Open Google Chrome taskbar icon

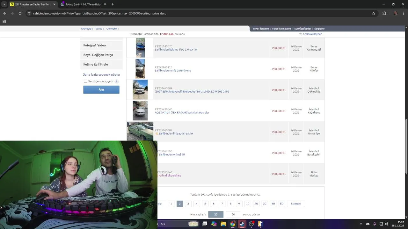[x=233, y=224]
